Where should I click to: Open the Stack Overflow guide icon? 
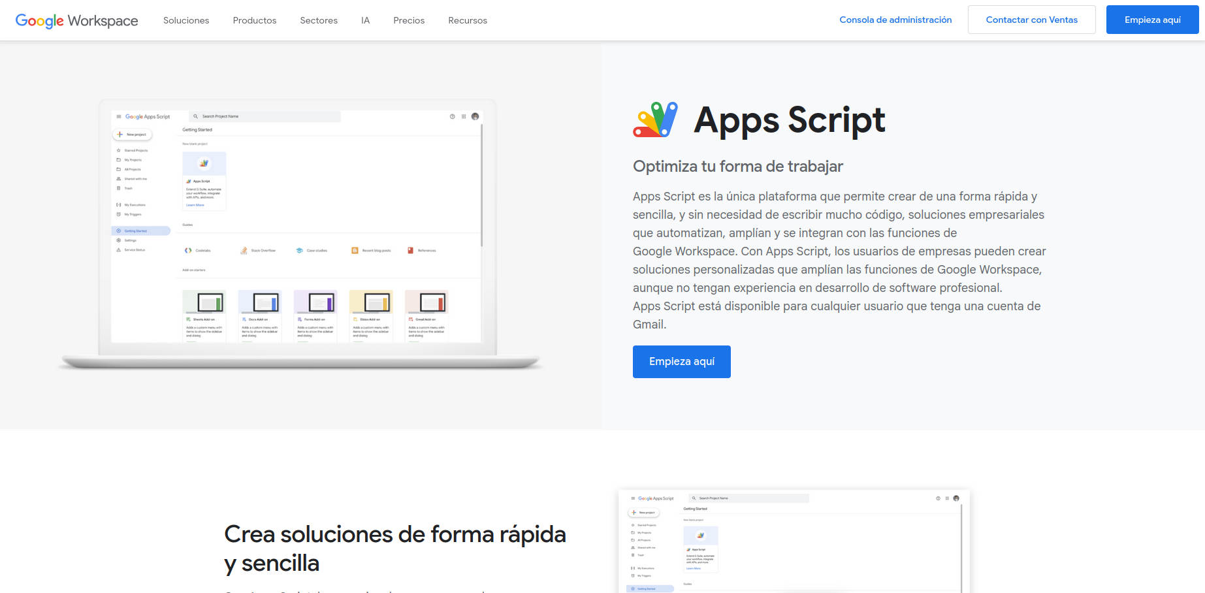[x=243, y=250]
